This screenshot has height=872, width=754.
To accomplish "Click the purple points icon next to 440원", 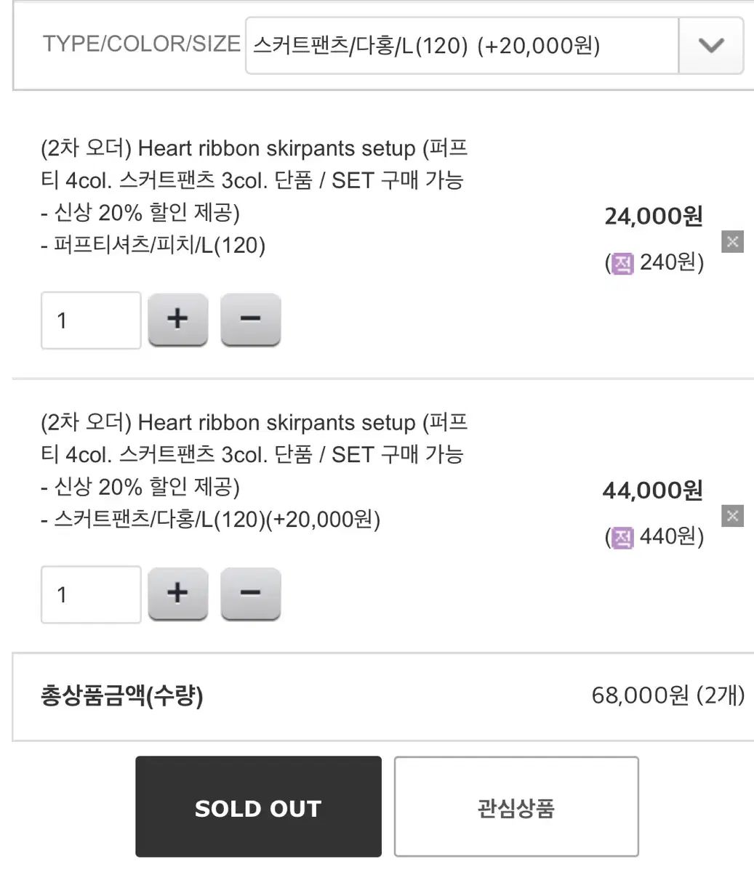I will [622, 538].
